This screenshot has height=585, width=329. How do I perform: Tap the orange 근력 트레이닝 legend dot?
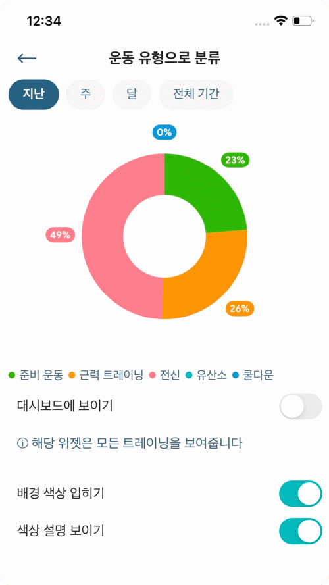[x=72, y=375]
